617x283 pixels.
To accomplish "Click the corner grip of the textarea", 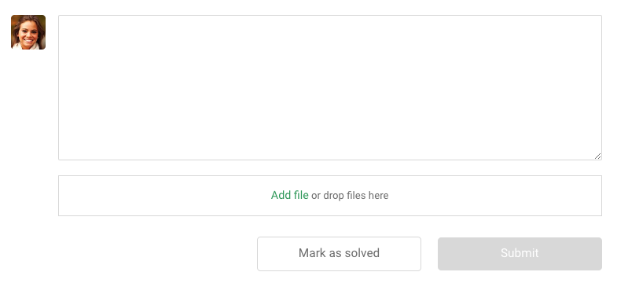I will (597, 156).
